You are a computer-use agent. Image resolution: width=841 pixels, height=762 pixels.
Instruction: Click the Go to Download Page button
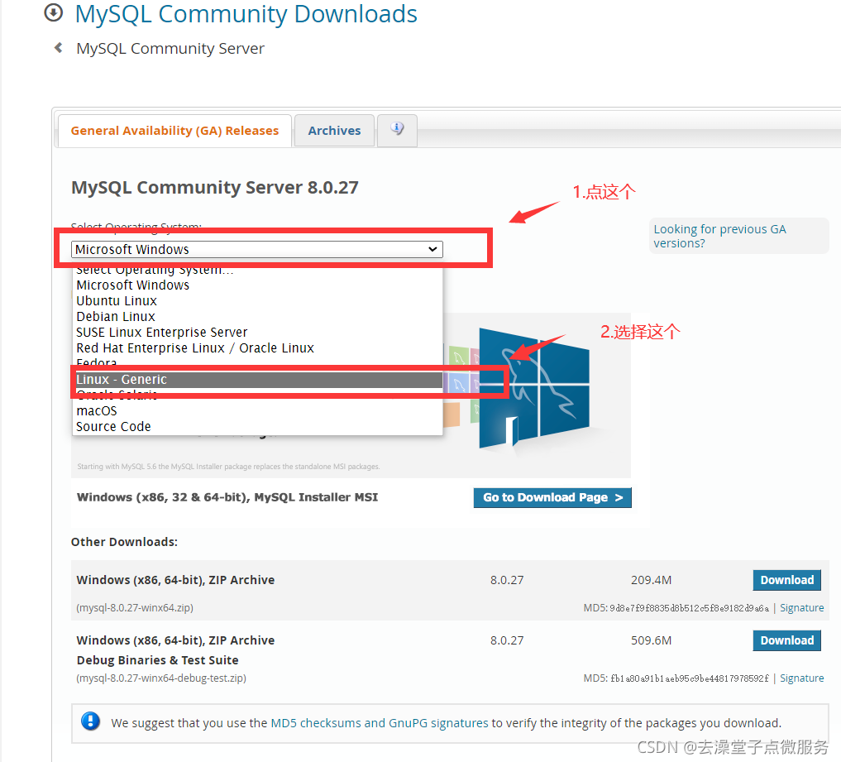pos(552,497)
